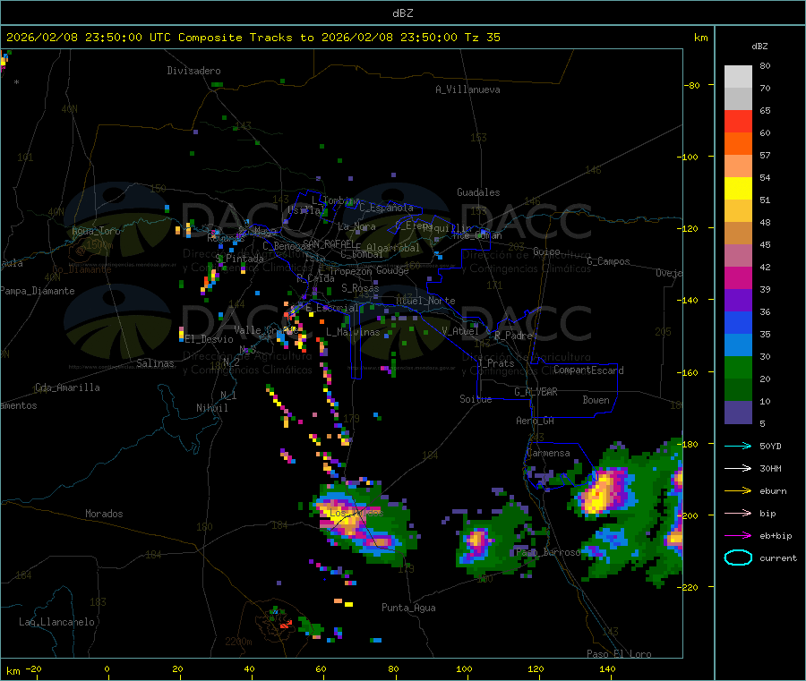Image resolution: width=806 pixels, height=681 pixels.
Task: Click the La_Nora map label
Action: point(356,226)
